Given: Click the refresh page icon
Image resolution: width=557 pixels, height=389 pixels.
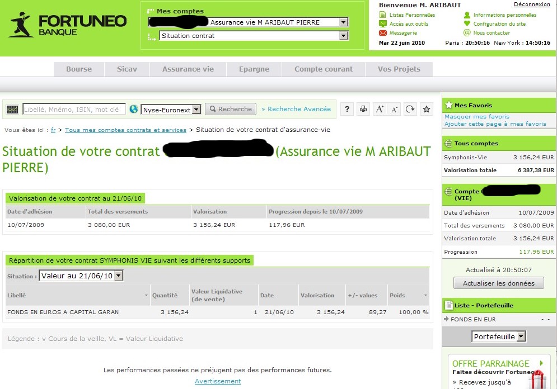Looking at the screenshot, I should (410, 109).
